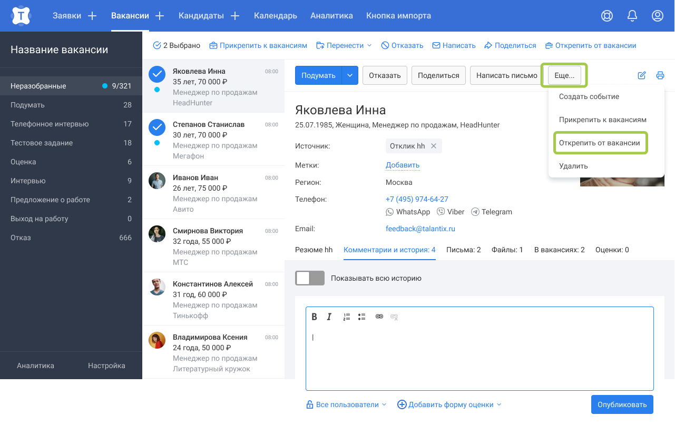Click Открепить от вакансии in top toolbar
The width and height of the screenshot is (675, 435).
coord(591,45)
